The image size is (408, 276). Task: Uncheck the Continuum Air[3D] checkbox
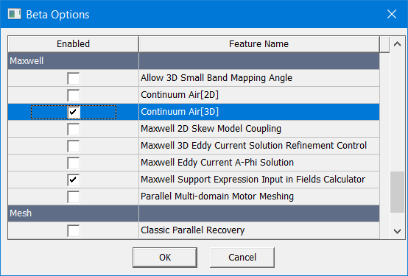[74, 112]
